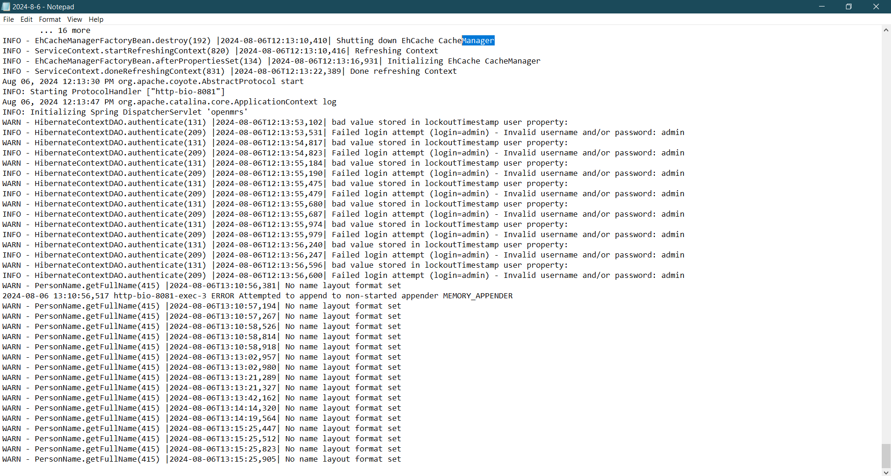Viewport: 891px width, 476px height.
Task: Click 'Done refreshing Context' text
Action: point(403,71)
